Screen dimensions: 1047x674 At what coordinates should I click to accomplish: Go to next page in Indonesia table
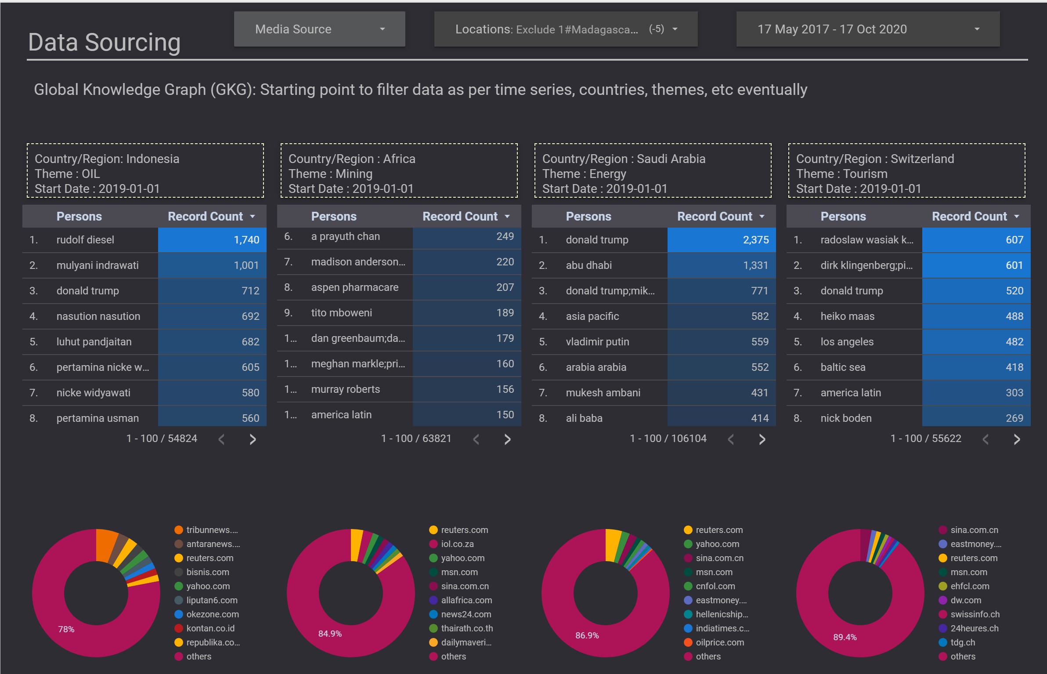[253, 439]
